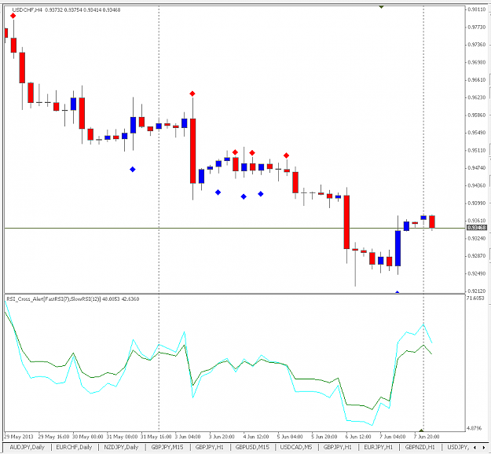Screen dimensions: 491x454
Task: Click the 71.6053 indicator scale value
Action: (475, 298)
